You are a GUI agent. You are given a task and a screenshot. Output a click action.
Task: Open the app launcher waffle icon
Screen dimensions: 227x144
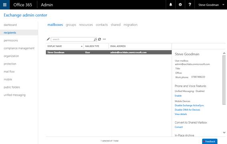pos(5,5)
